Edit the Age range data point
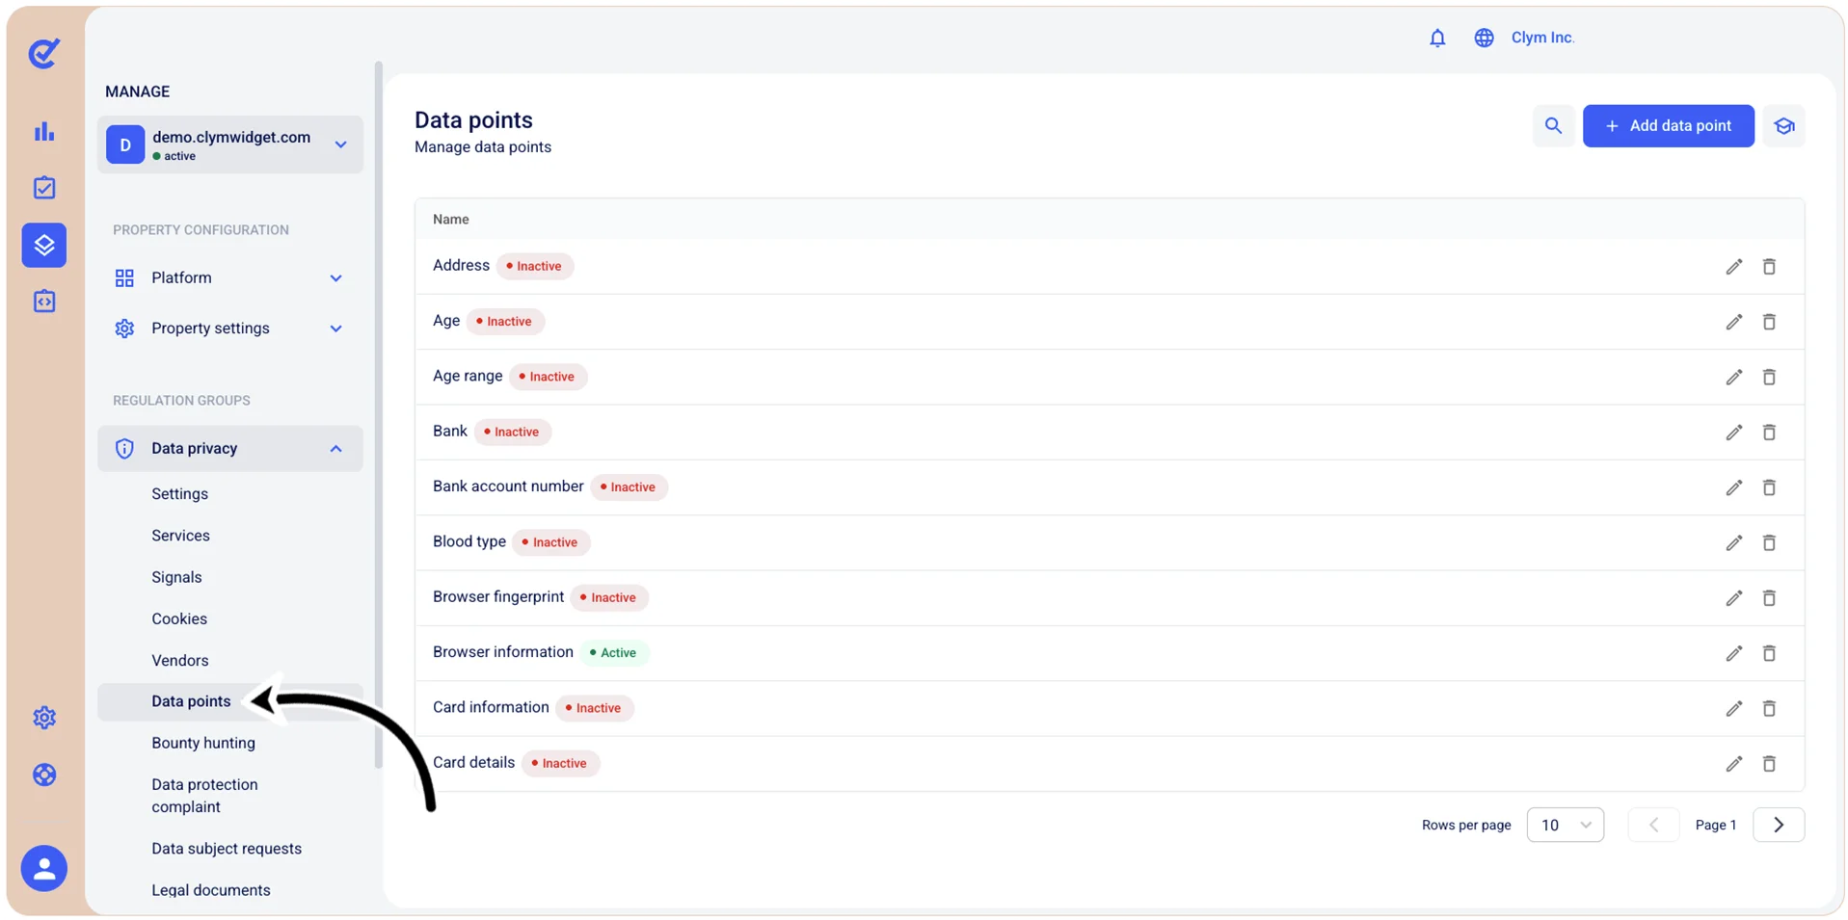This screenshot has height=920, width=1848. pos(1733,378)
